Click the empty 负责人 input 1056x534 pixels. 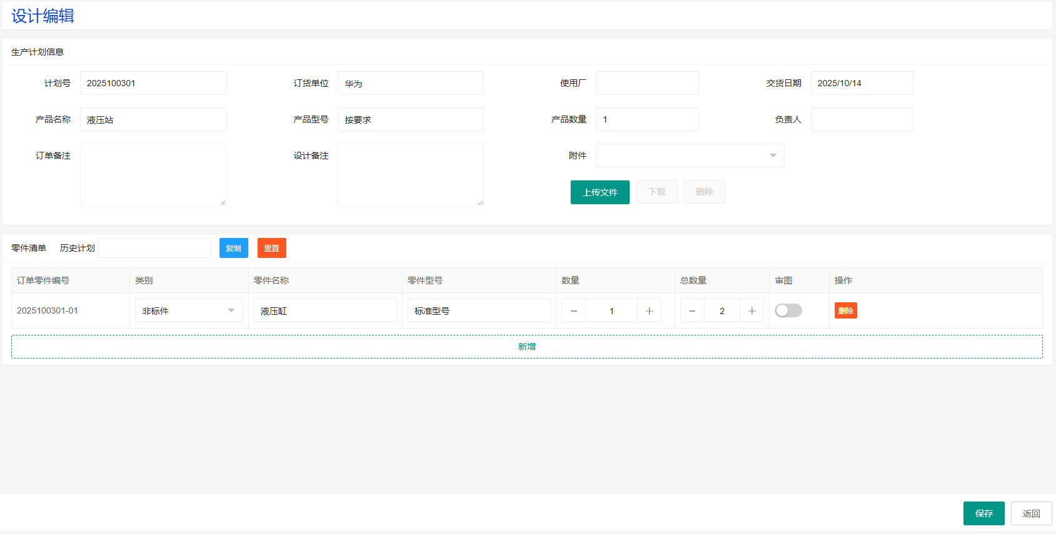point(862,119)
